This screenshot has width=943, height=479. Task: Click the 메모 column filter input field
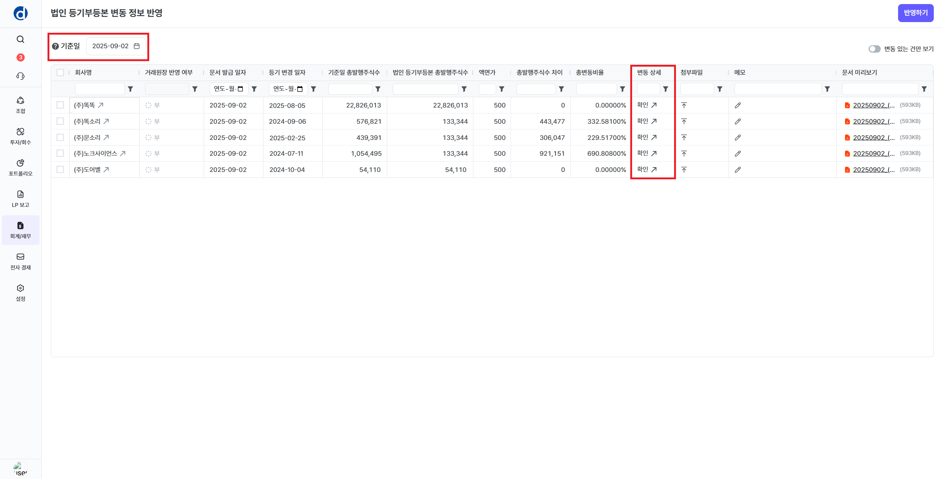pos(778,89)
